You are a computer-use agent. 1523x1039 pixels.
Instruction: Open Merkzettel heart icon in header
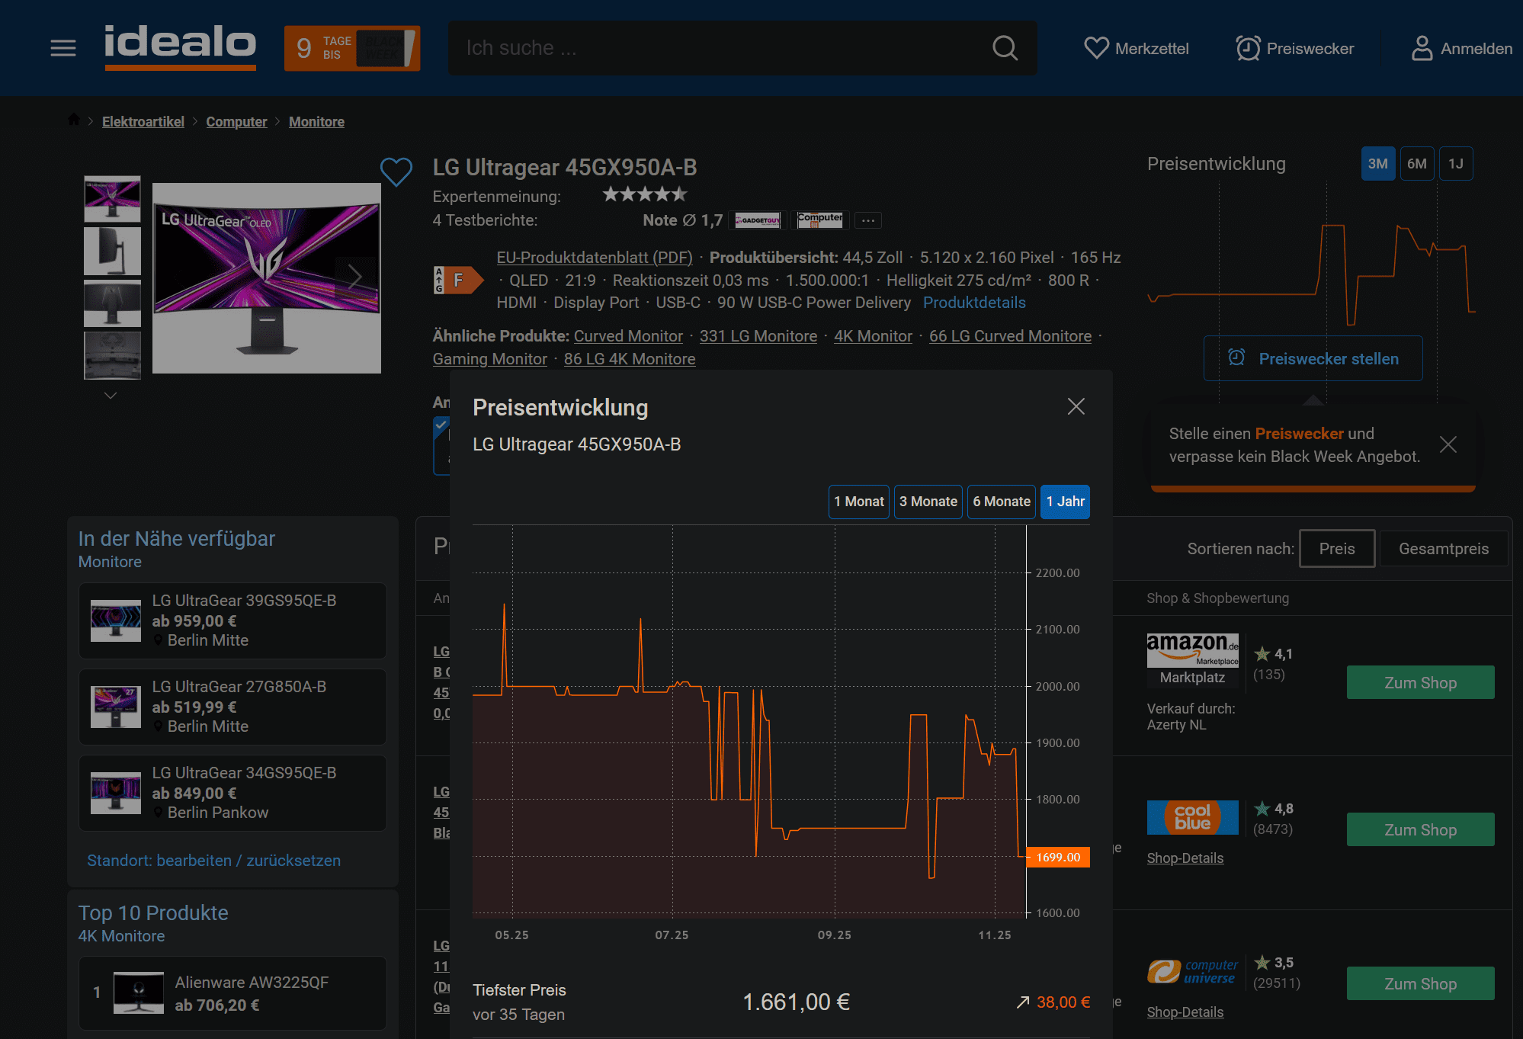click(1096, 48)
